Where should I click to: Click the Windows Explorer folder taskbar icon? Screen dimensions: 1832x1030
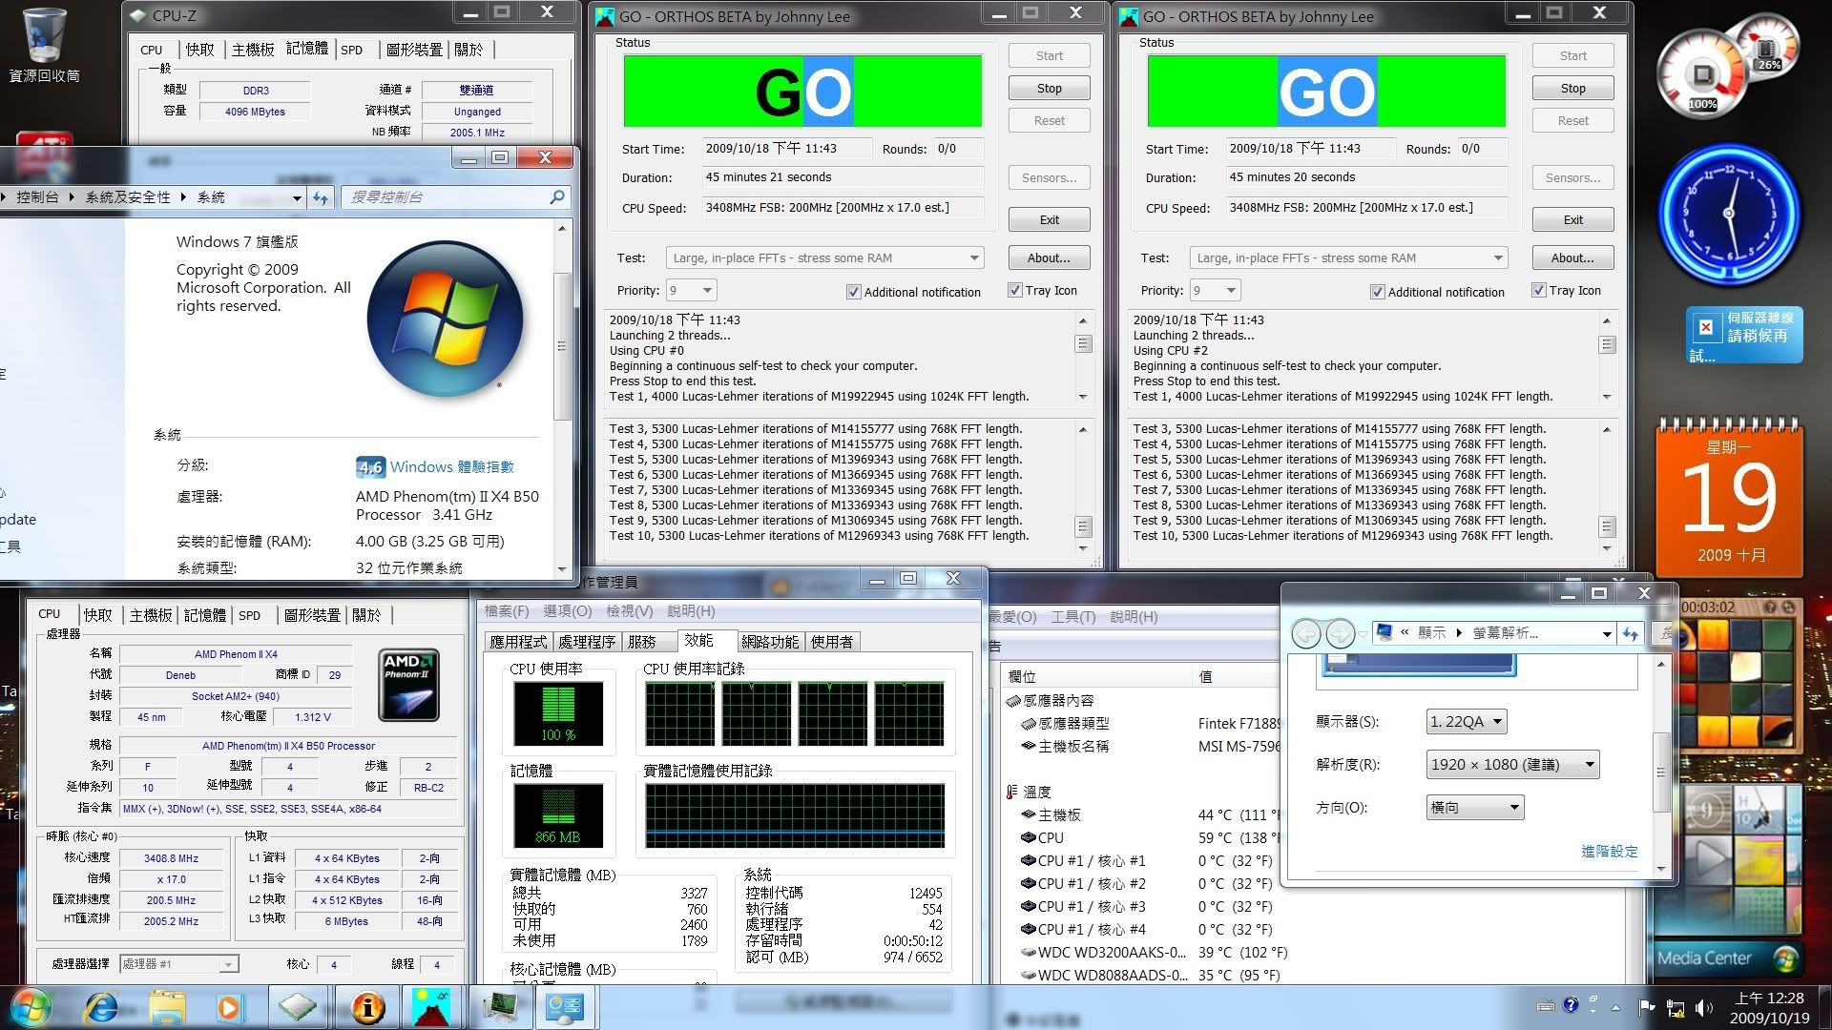click(167, 1007)
